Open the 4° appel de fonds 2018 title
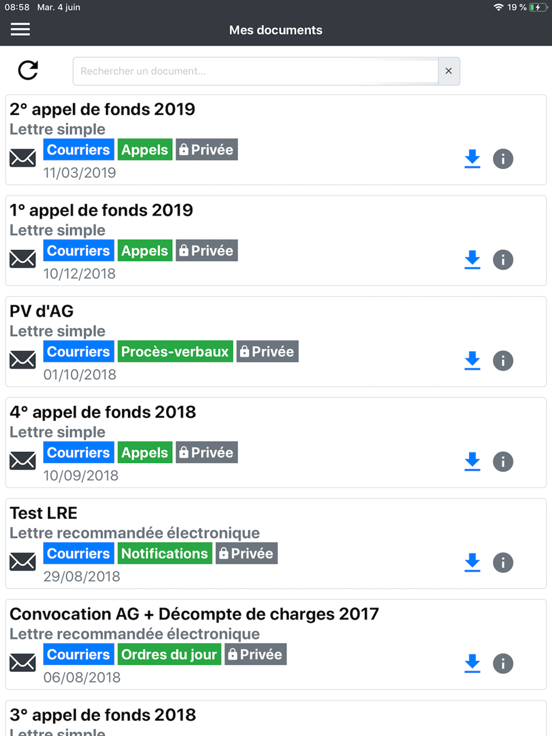Image resolution: width=552 pixels, height=736 pixels. coord(103,412)
